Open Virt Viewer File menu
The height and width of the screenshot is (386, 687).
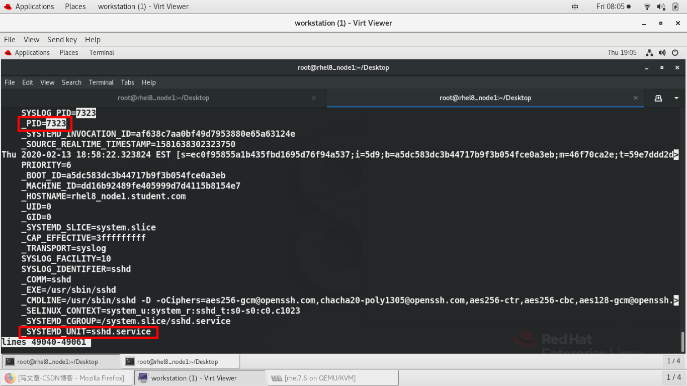[x=10, y=40]
